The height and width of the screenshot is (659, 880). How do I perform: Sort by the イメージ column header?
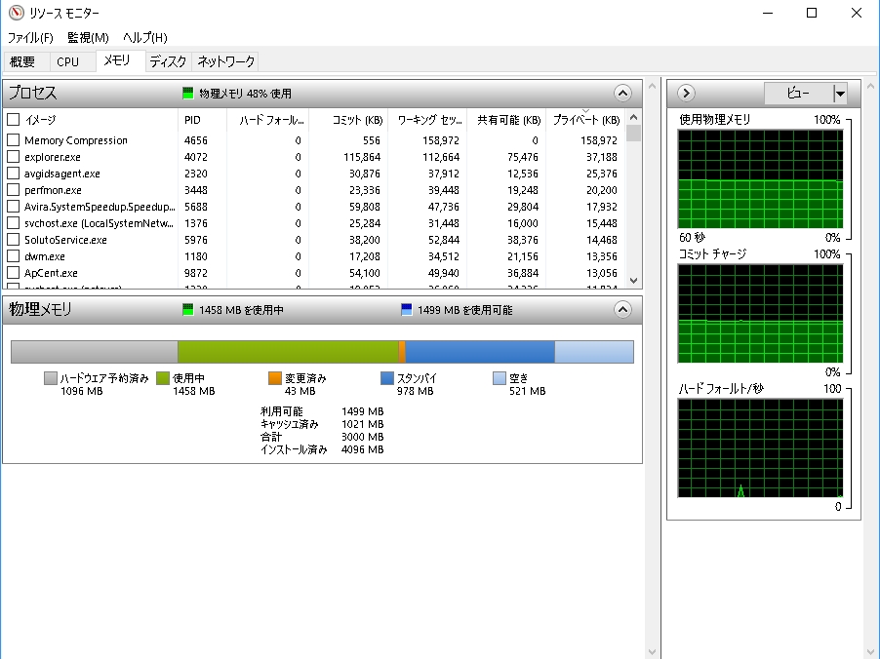tap(40, 120)
